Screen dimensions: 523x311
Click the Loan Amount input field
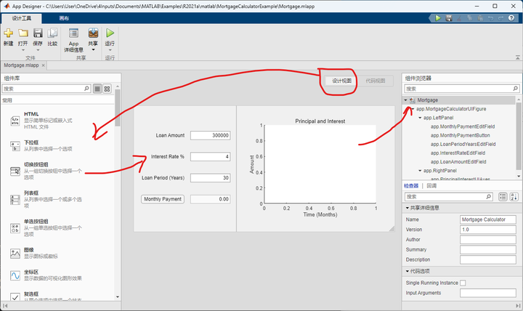coord(211,135)
